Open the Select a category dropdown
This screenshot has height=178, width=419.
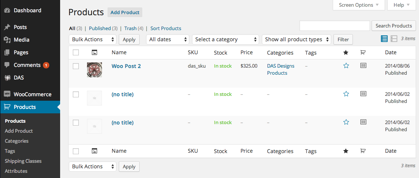point(226,39)
